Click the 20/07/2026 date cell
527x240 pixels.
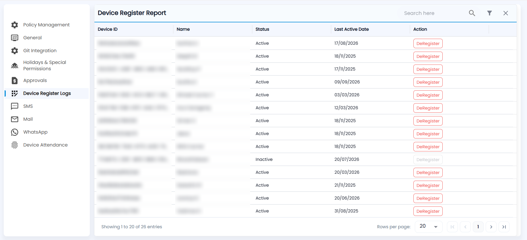pos(347,159)
